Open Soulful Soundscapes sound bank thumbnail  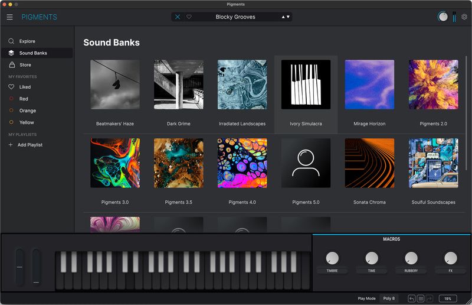click(434, 163)
